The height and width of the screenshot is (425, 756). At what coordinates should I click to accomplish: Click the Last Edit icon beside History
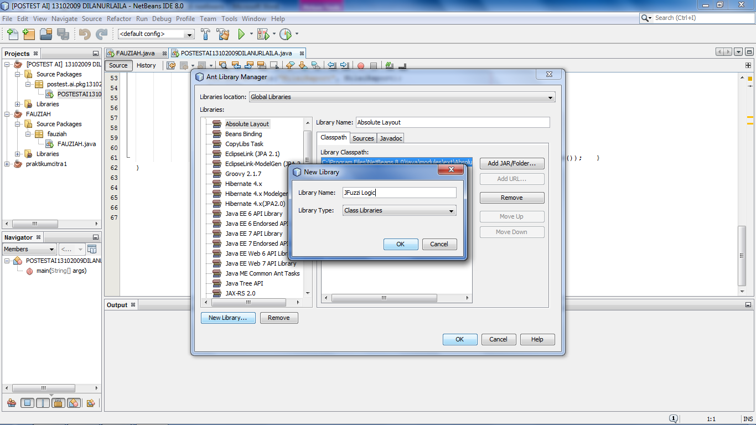coord(171,65)
